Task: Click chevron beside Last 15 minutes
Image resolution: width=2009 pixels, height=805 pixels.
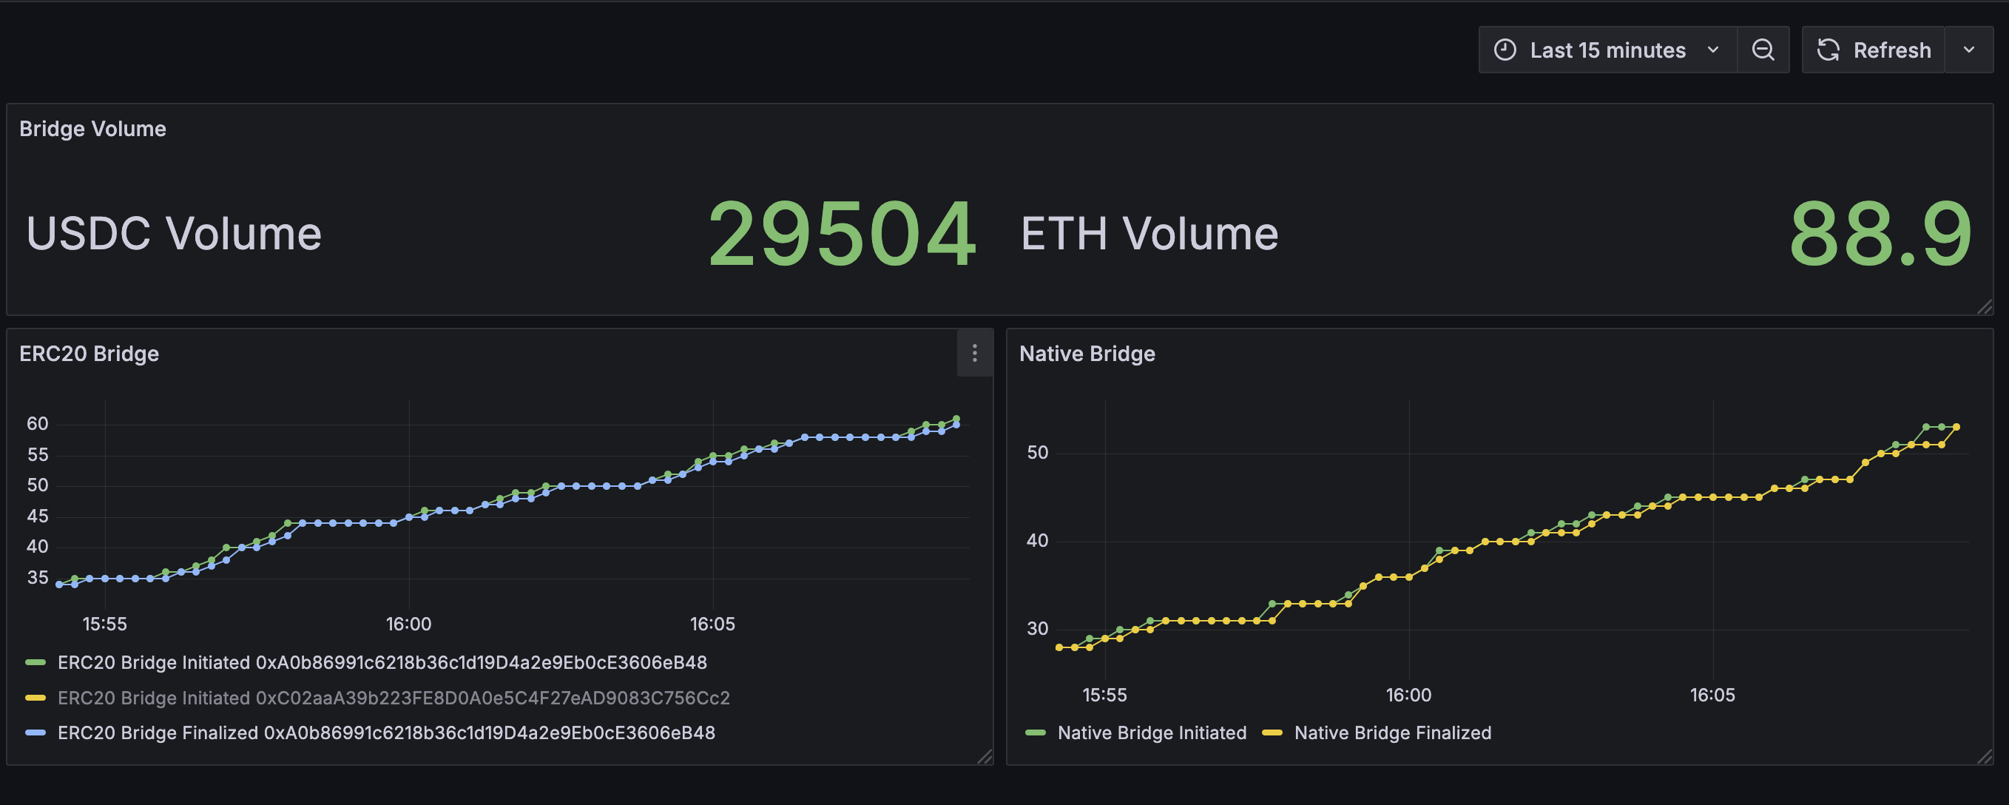Action: (x=1712, y=50)
